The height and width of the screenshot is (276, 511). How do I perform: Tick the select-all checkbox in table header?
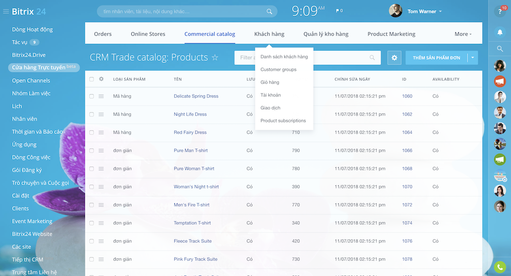click(x=91, y=79)
